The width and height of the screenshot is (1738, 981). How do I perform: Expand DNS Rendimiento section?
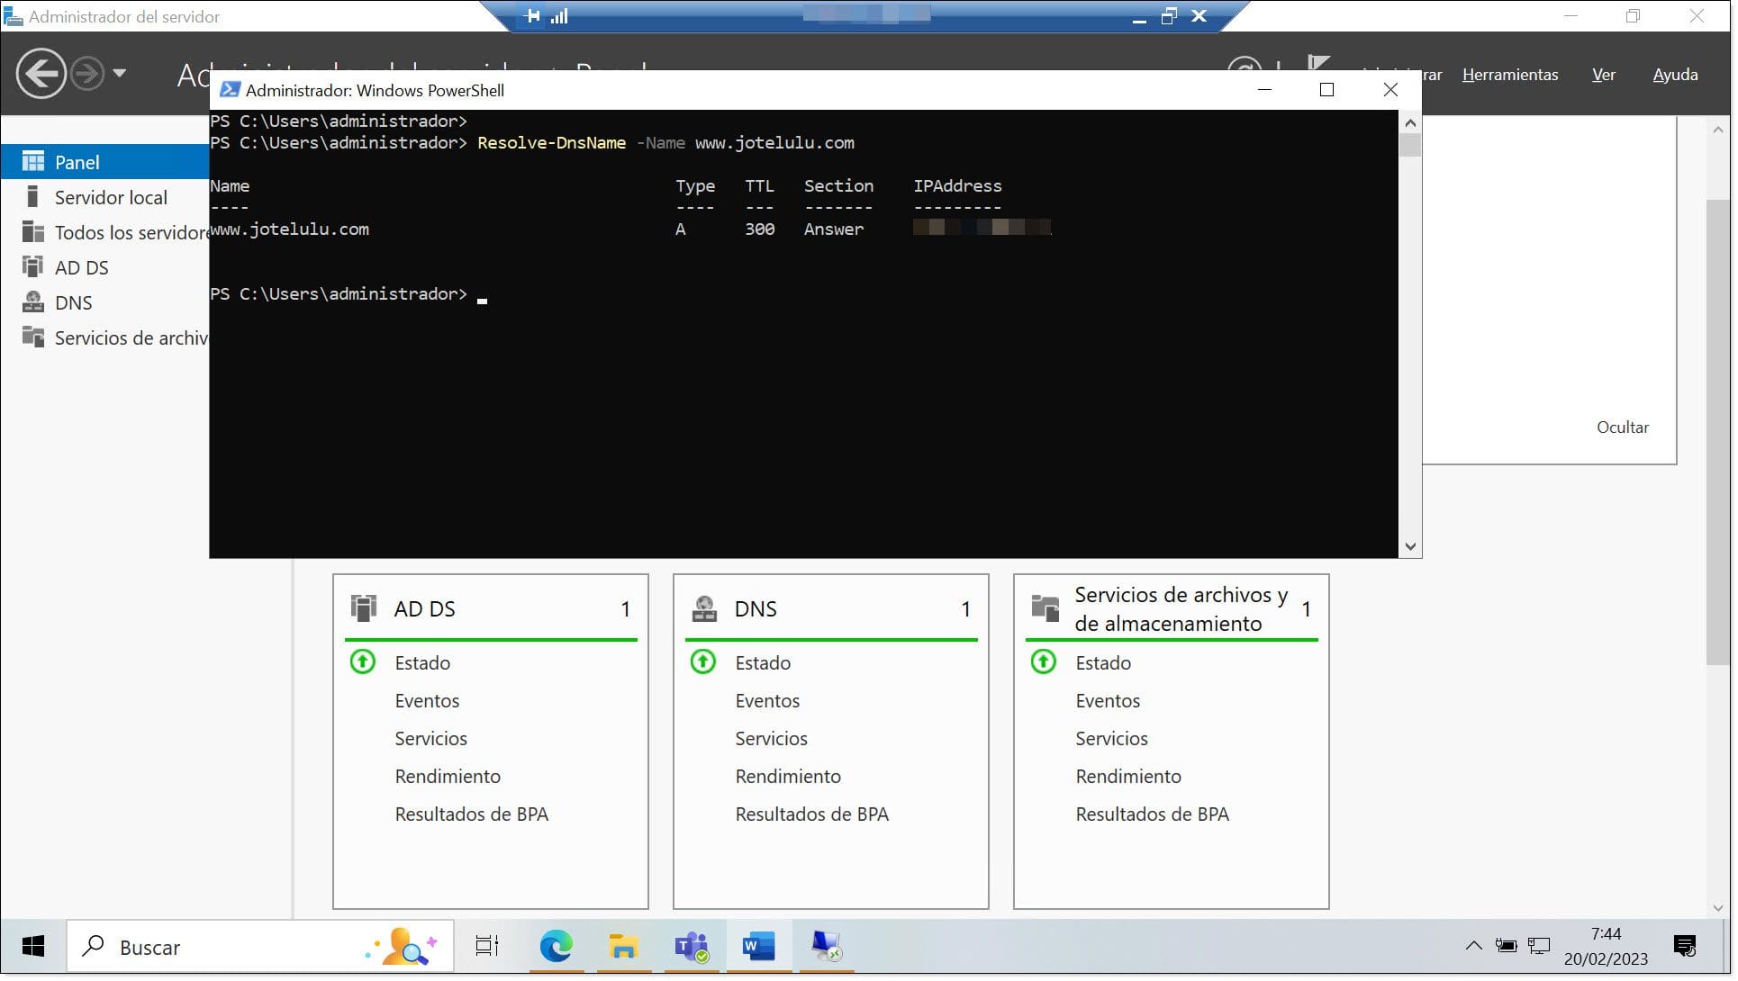pyautogui.click(x=788, y=776)
